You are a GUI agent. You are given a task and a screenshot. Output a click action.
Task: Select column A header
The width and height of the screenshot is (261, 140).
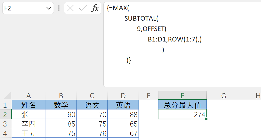29,96
